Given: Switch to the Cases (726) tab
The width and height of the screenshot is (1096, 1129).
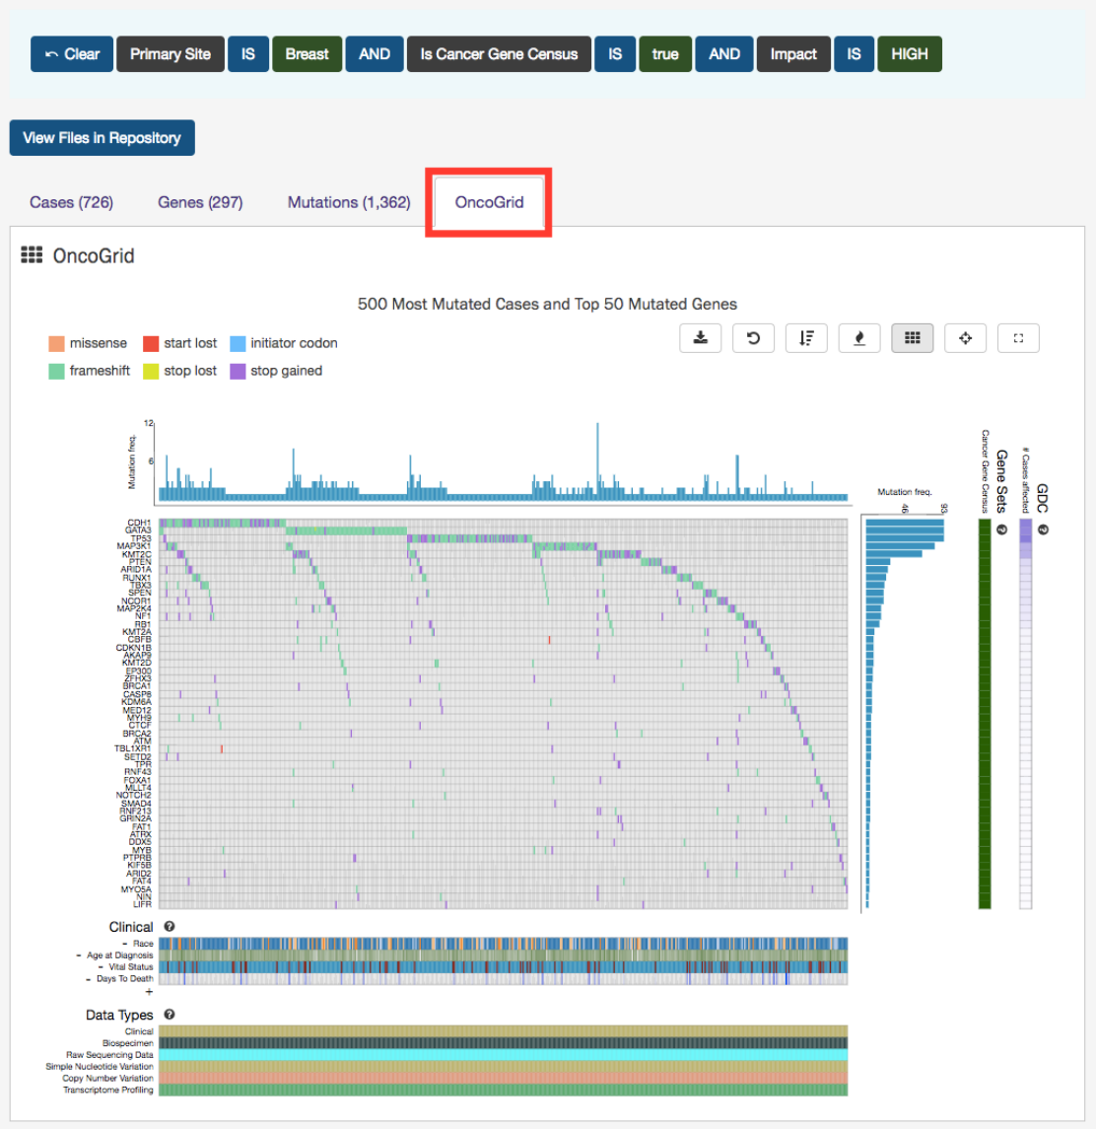Looking at the screenshot, I should tap(71, 202).
